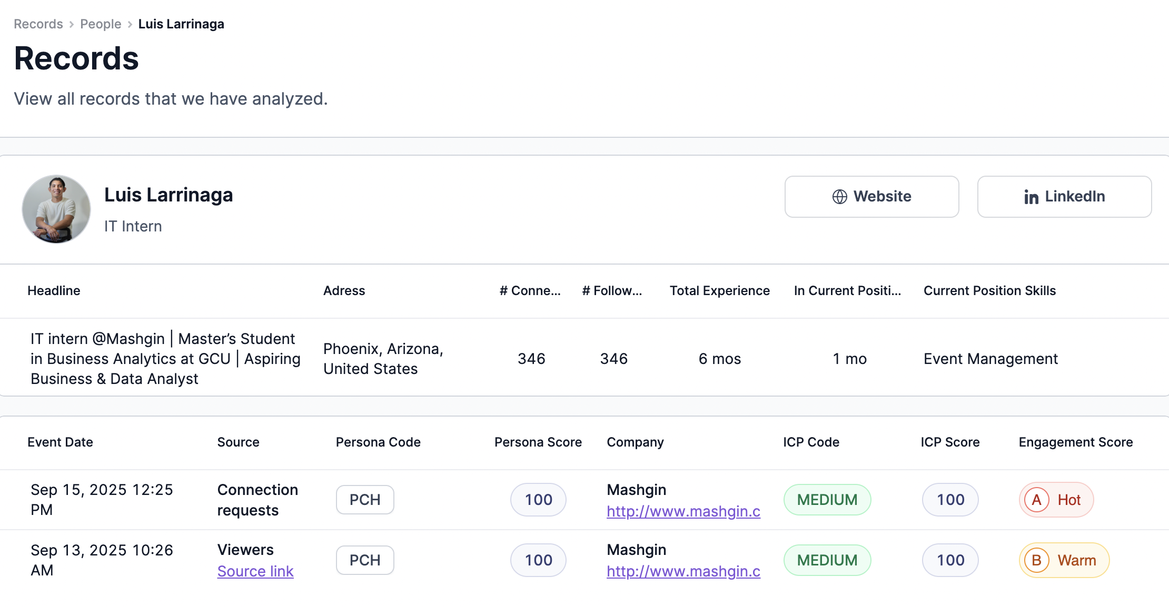The height and width of the screenshot is (607, 1169).
Task: Go to Records in the breadcrumb
Action: (x=38, y=24)
